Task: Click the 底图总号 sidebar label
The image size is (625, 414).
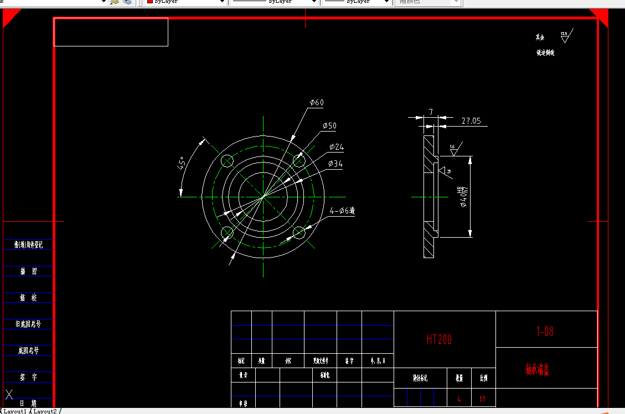Action: coord(28,350)
